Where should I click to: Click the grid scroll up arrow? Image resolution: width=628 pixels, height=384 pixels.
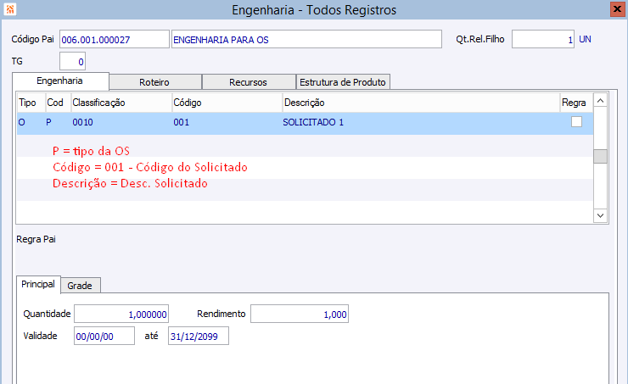pyautogui.click(x=600, y=100)
